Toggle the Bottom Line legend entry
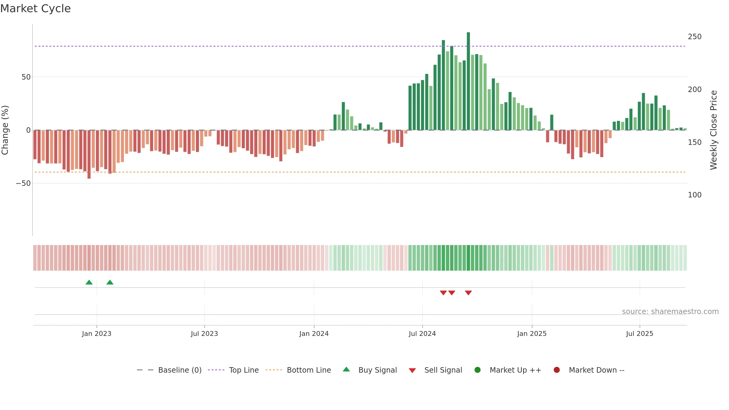This screenshot has height=410, width=729. (298, 370)
